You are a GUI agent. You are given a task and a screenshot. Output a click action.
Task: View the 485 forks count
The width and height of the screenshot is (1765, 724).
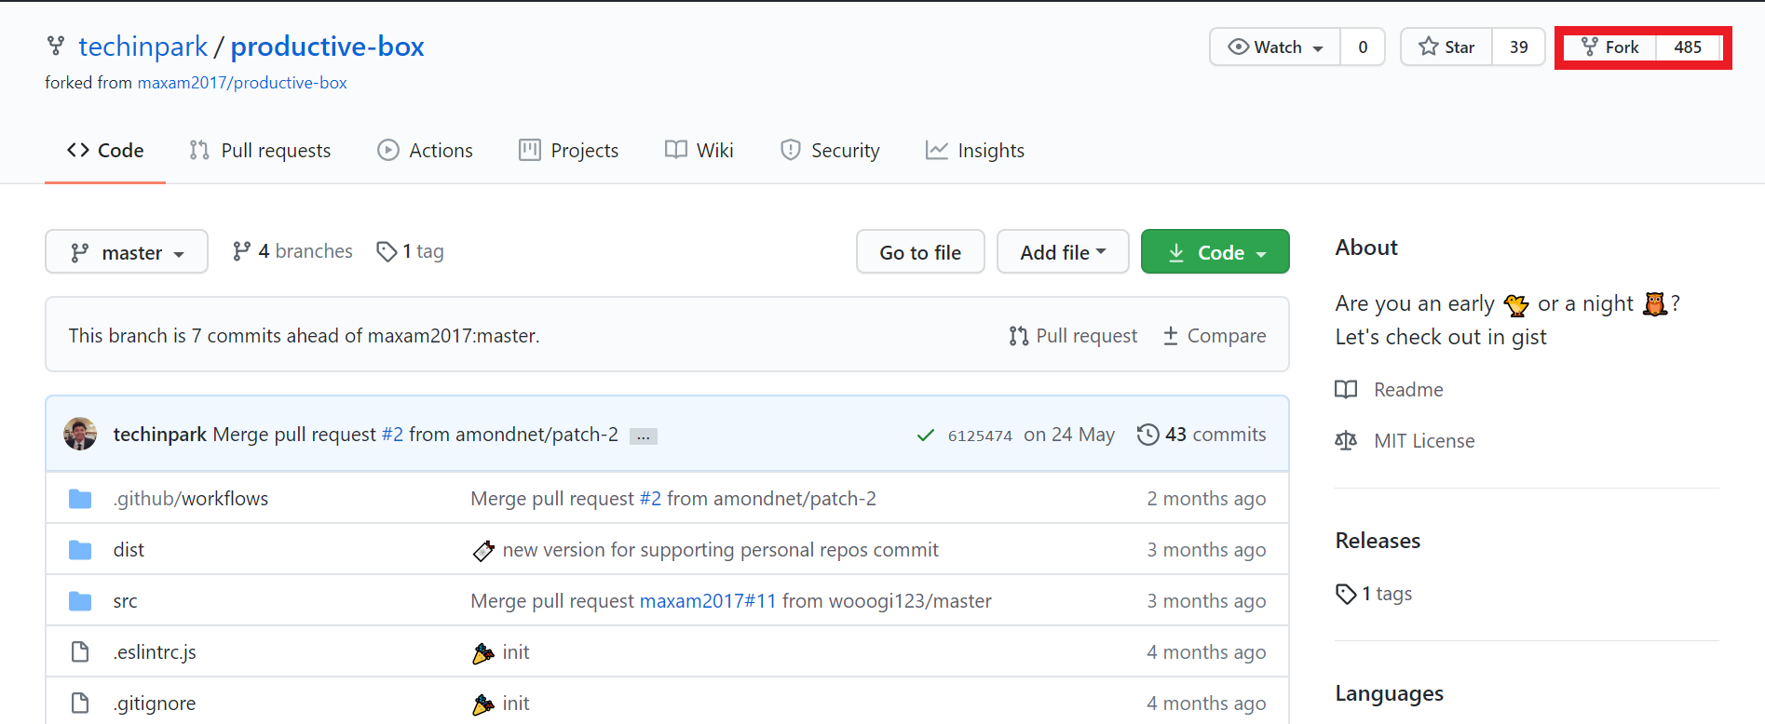pyautogui.click(x=1688, y=47)
